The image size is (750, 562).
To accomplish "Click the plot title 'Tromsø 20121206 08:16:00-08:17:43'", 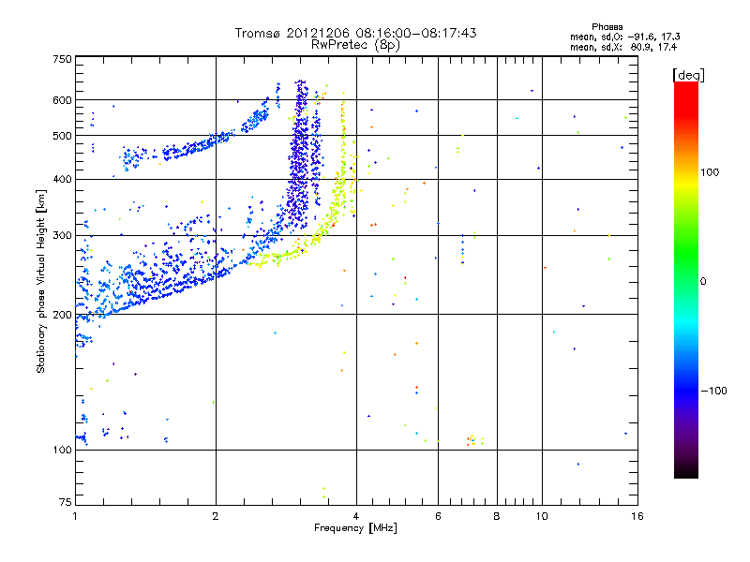I will click(x=355, y=33).
